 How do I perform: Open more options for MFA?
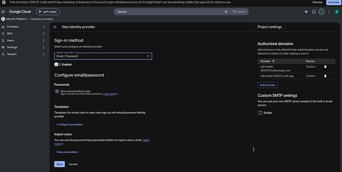point(43,33)
